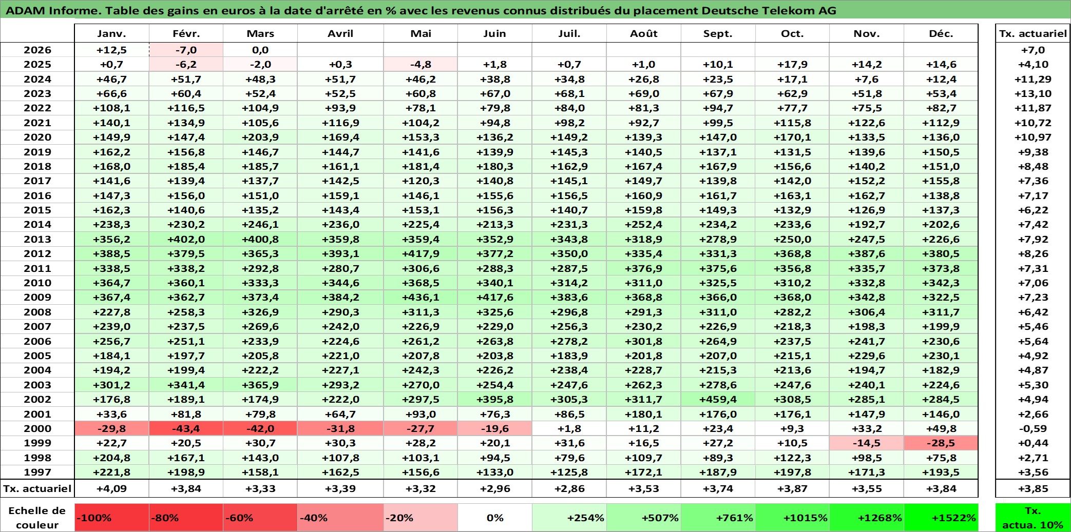Click the red cell -43,4 for 2000
This screenshot has width=1071, height=532.
(x=186, y=428)
